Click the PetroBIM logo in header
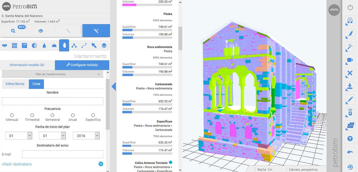The image size is (358, 172). pyautogui.click(x=20, y=6)
